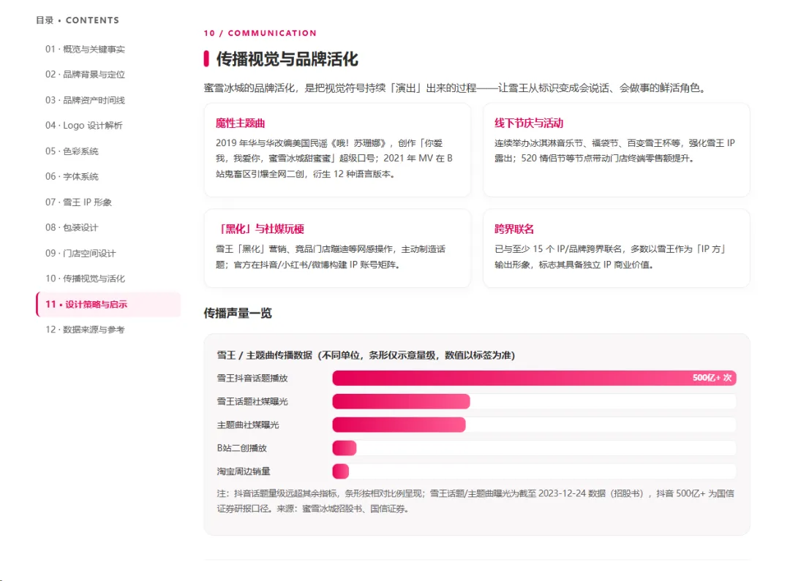Open 04 Logo 设计解析 section
790x581 pixels.
[83, 126]
